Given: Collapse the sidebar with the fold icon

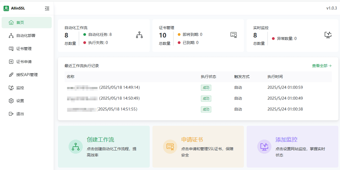Looking at the screenshot, I should tap(47, 8).
